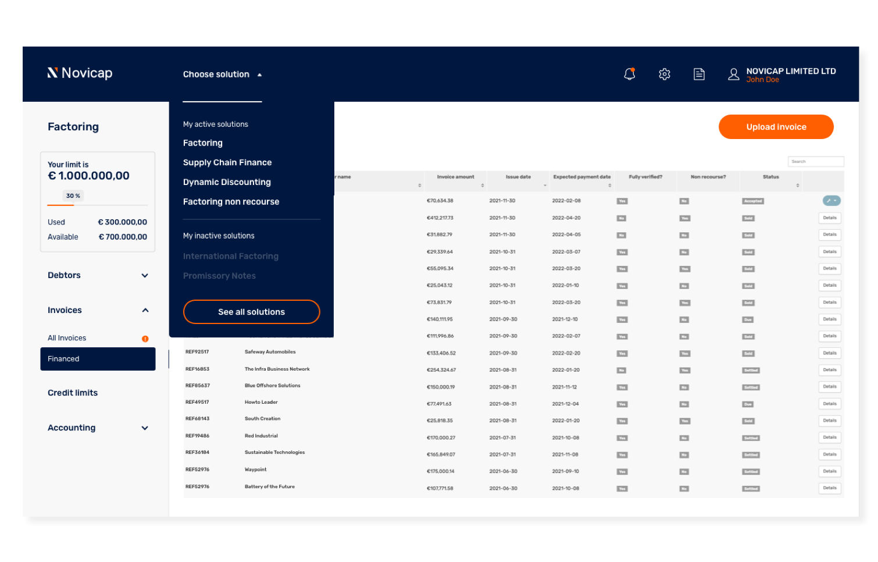
Task: Open Details for Safeway Automobiles invoice
Action: click(830, 353)
